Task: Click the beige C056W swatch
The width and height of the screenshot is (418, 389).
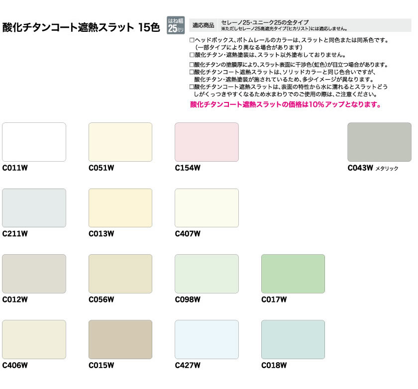Action: click(x=120, y=274)
